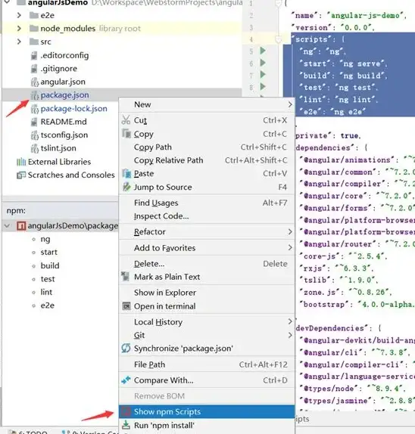Click the README.md file icon
The image size is (415, 434).
pos(34,122)
